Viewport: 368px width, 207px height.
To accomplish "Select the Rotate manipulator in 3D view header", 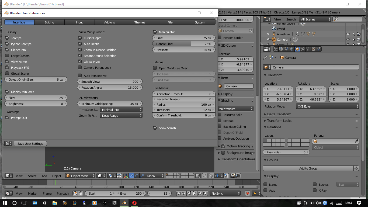I will [x=137, y=176].
